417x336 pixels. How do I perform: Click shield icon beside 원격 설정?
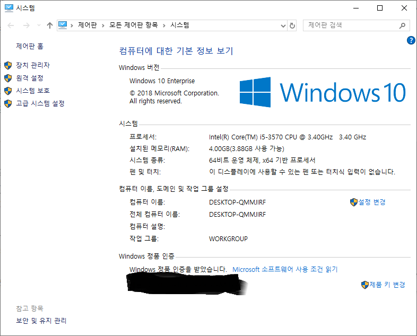tap(8, 78)
